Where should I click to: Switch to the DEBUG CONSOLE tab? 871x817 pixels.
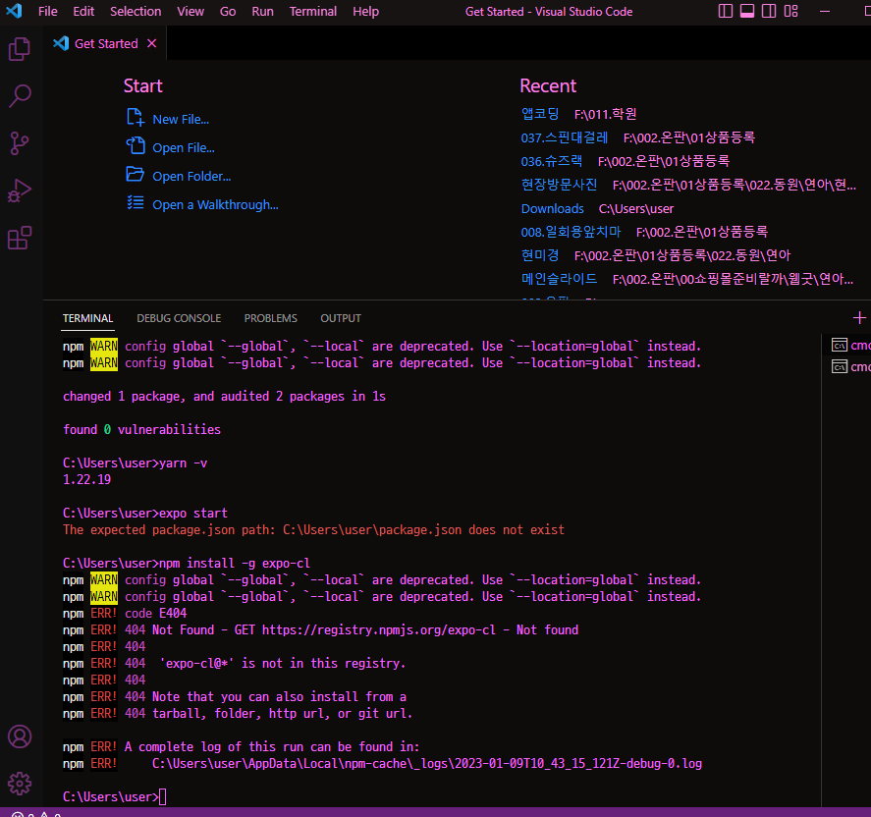[179, 318]
